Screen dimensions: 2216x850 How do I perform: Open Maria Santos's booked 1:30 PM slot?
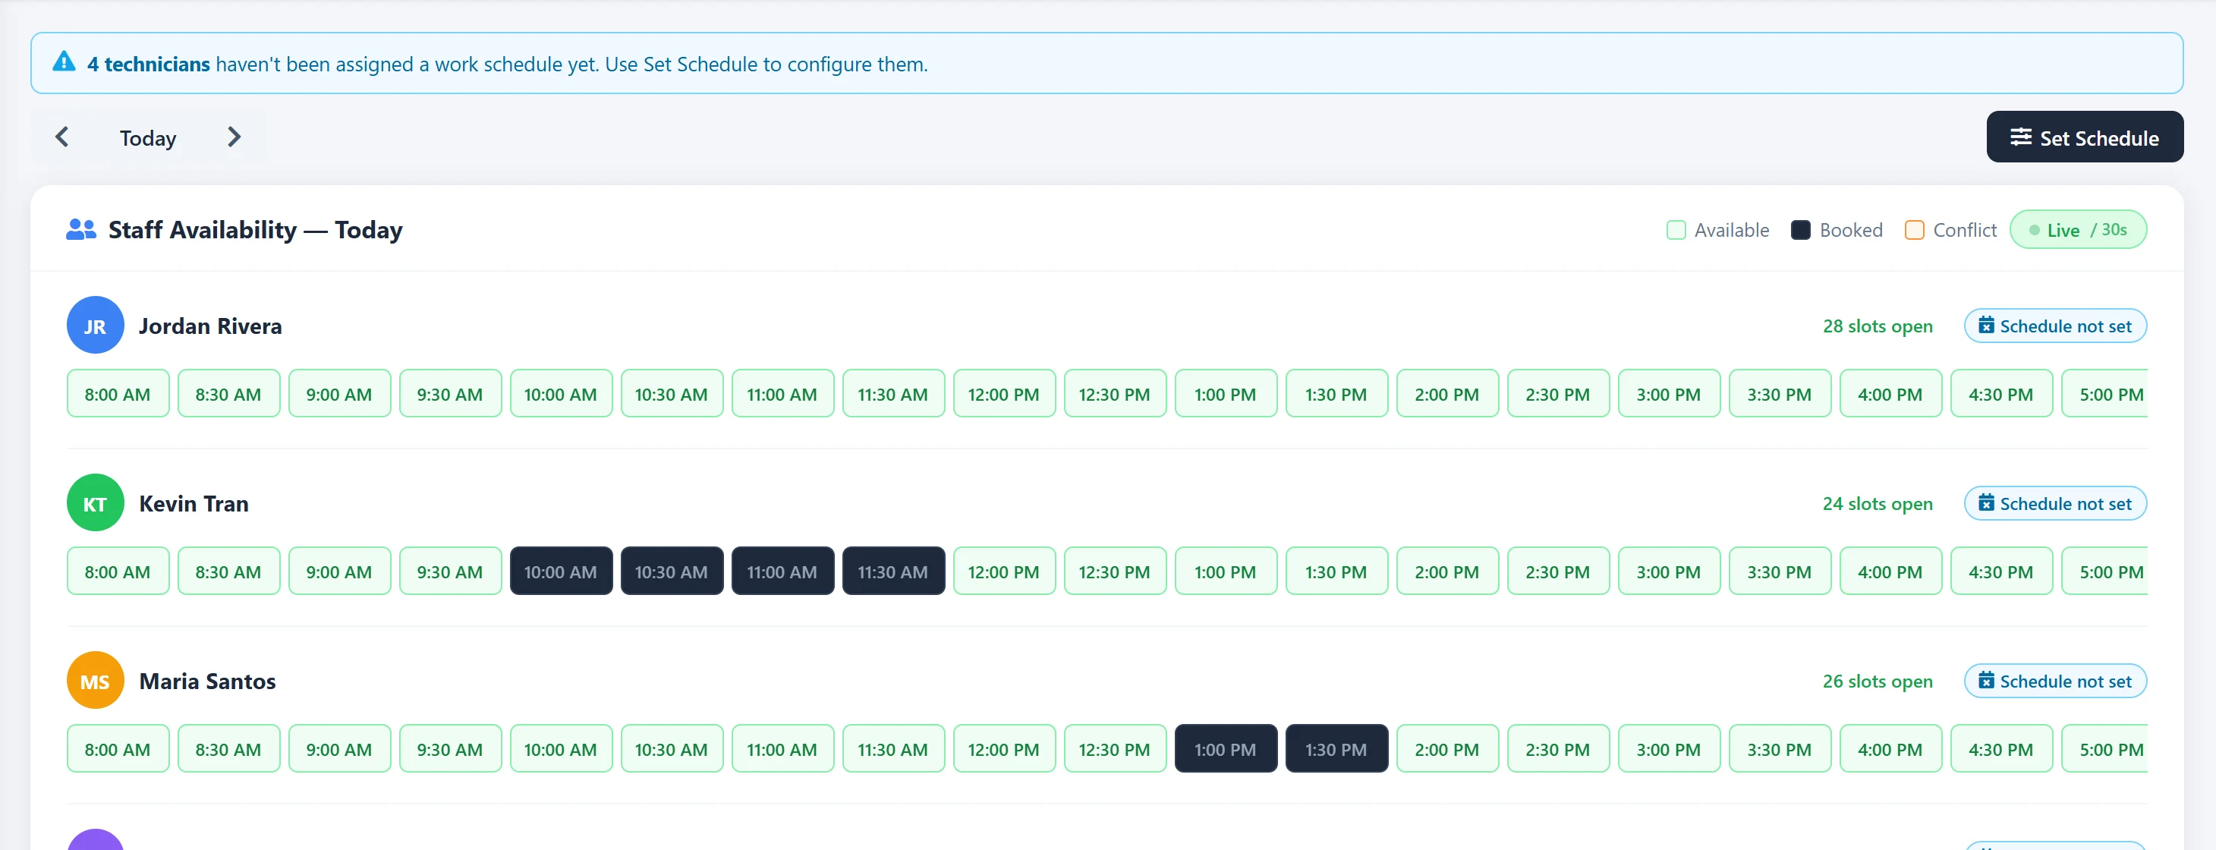[x=1337, y=749]
